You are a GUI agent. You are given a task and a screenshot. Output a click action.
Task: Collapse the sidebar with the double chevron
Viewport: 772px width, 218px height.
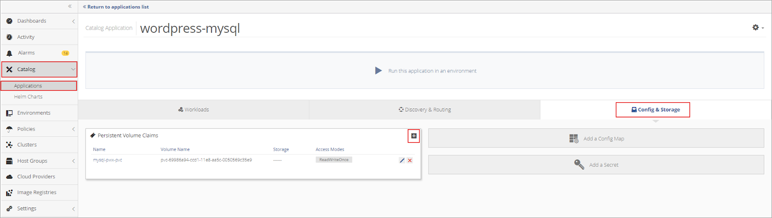tap(70, 6)
